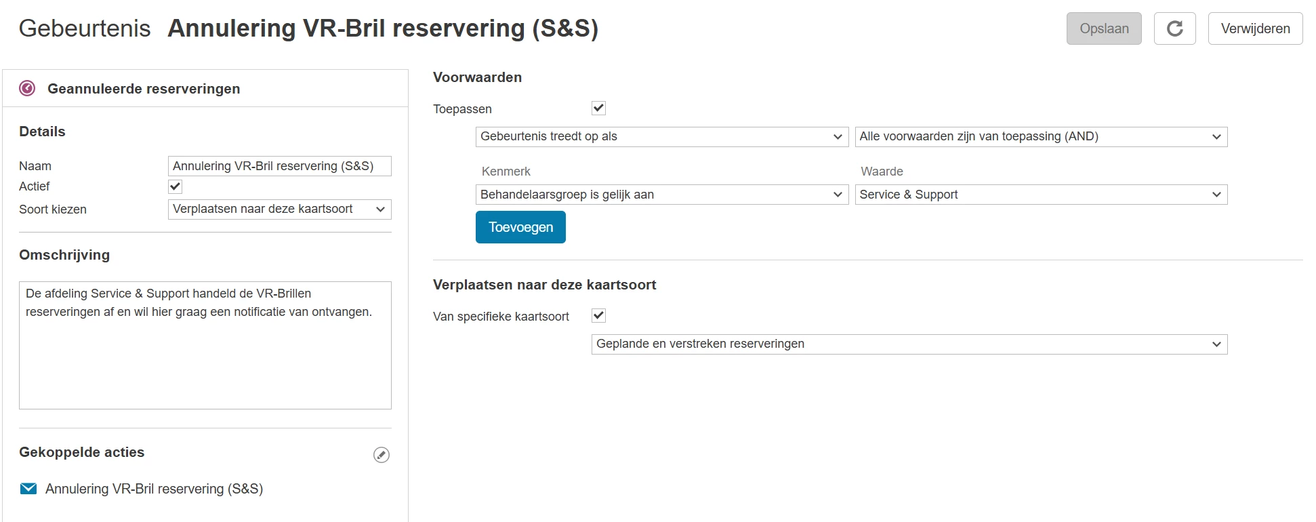Image resolution: width=1316 pixels, height=522 pixels.
Task: Uncheck the Toepassen checkbox
Action: (x=598, y=108)
